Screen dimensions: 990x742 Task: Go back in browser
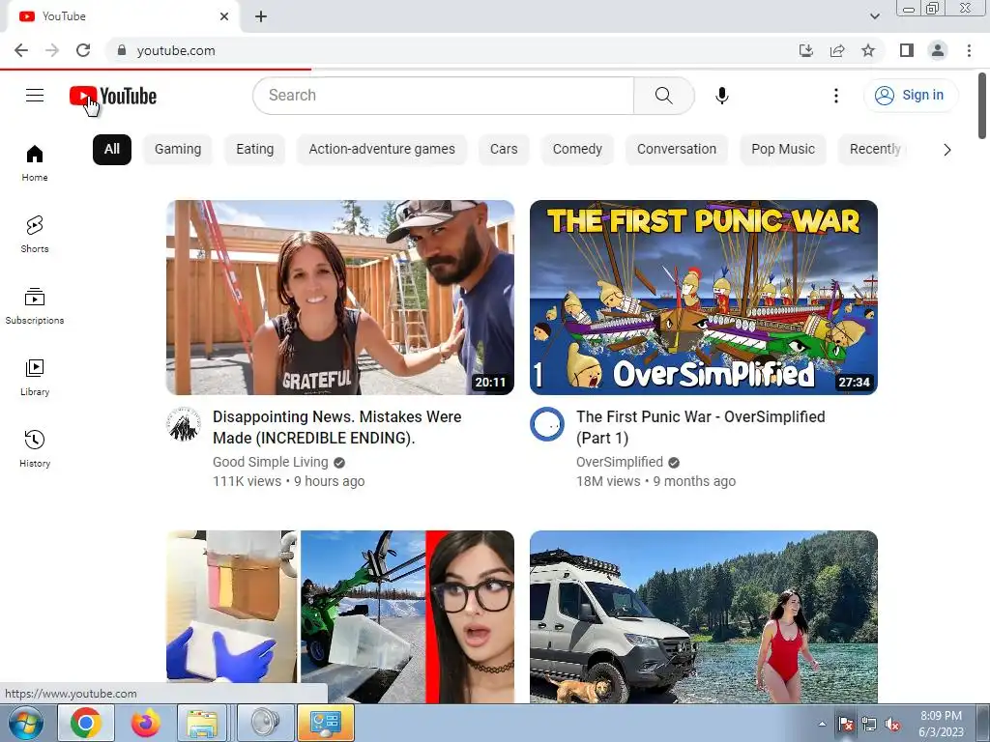pos(21,50)
